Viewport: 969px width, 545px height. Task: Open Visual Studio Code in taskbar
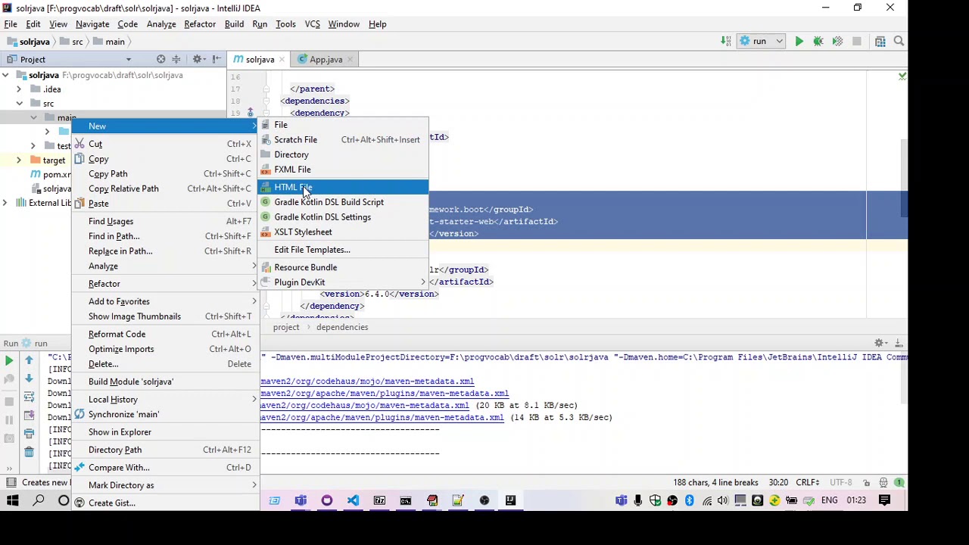[353, 500]
